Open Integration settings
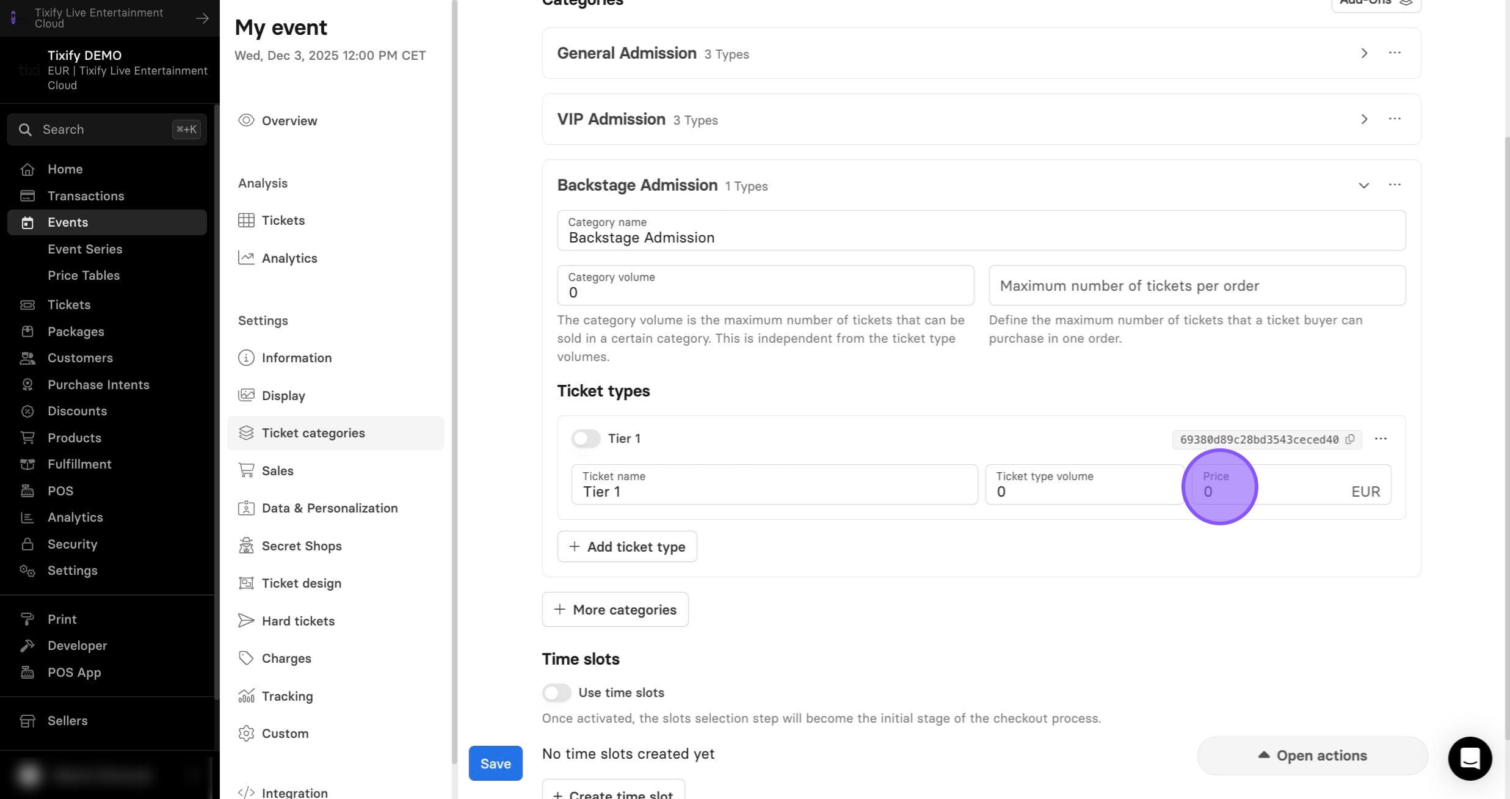Image resolution: width=1510 pixels, height=799 pixels. pos(335,791)
